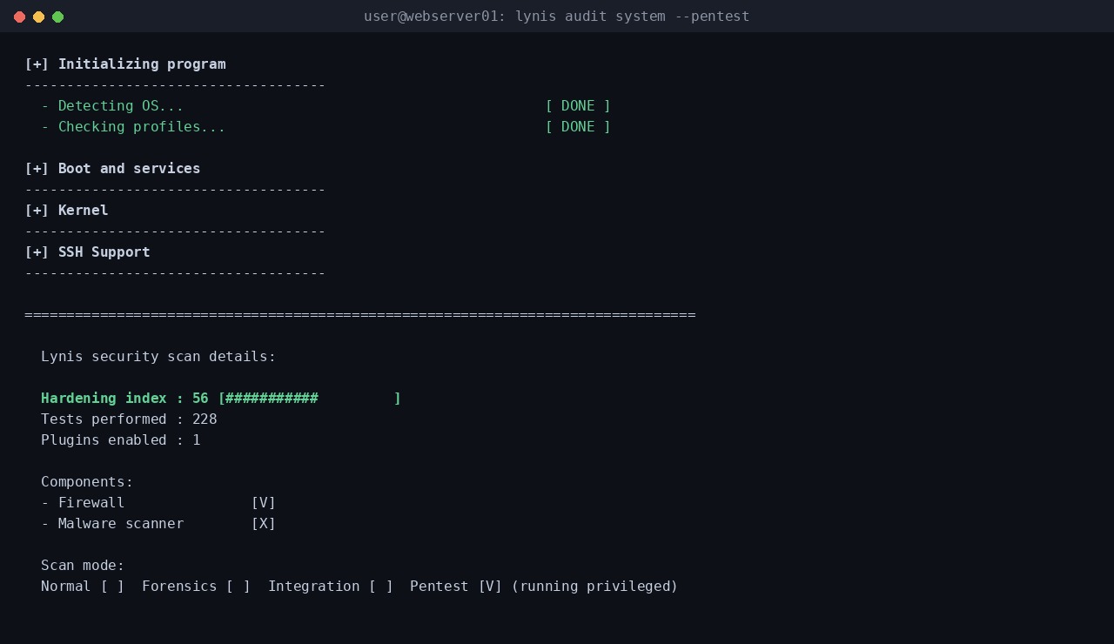Click the Integration scan mode checkbox
The image size is (1114, 644).
[x=381, y=587]
